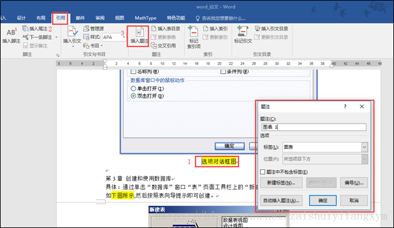Click the left indent marker on ruler
Screen dimensions: 394x228
105,67
